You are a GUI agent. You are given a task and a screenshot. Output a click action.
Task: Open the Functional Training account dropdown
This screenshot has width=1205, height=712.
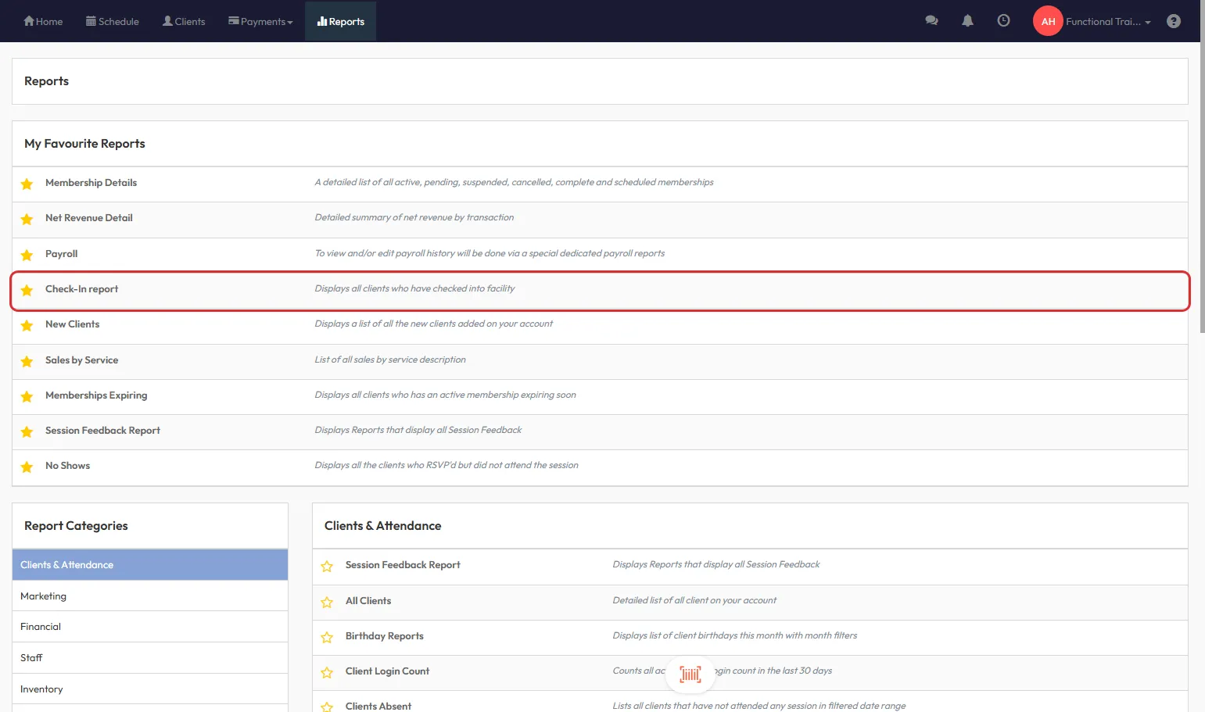click(1108, 21)
